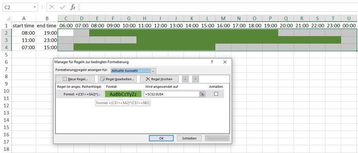358x153 pixels.
Task: Select column header H
Action: [x=144, y=19]
